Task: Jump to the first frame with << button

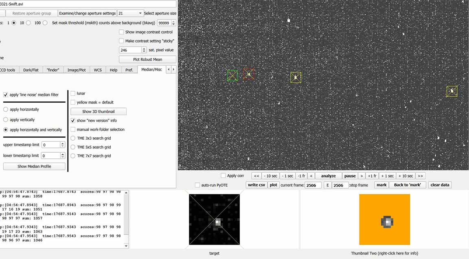Action: pos(256,176)
